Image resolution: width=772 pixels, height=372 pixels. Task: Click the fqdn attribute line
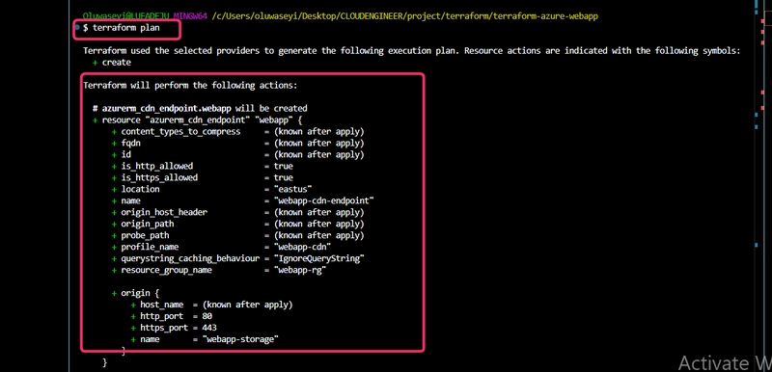237,144
